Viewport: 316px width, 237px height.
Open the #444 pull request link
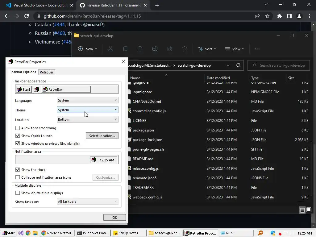pyautogui.click(x=59, y=25)
